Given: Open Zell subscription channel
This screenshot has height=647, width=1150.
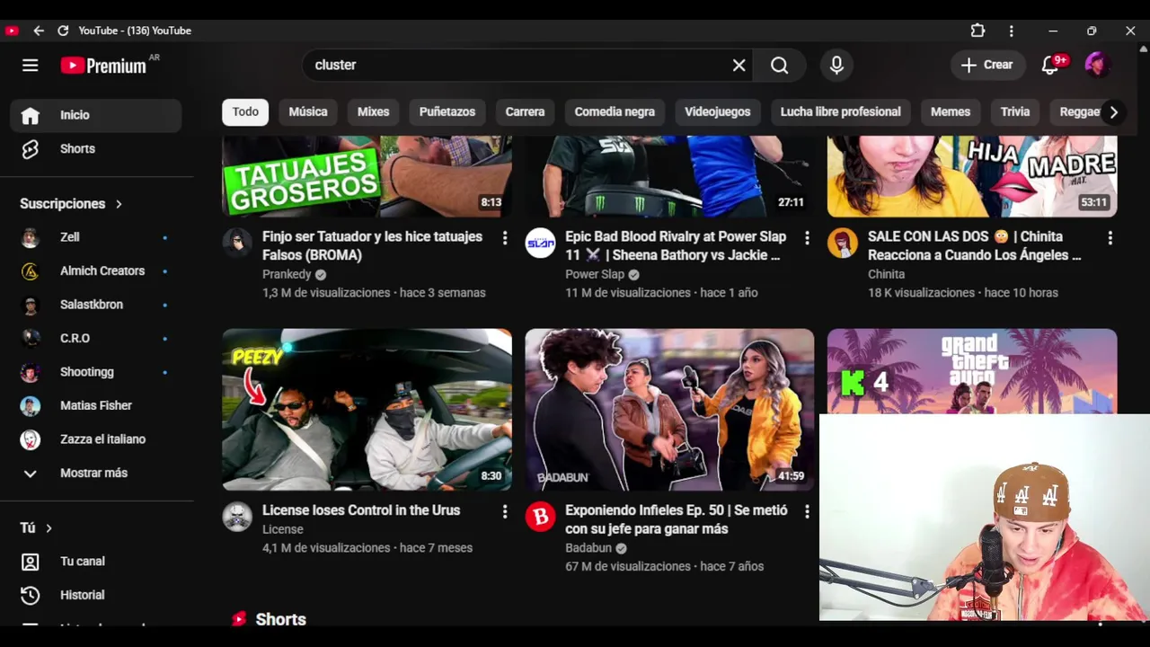Looking at the screenshot, I should pyautogui.click(x=96, y=237).
